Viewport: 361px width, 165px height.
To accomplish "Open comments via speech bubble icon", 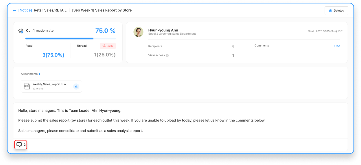I will click(19, 145).
